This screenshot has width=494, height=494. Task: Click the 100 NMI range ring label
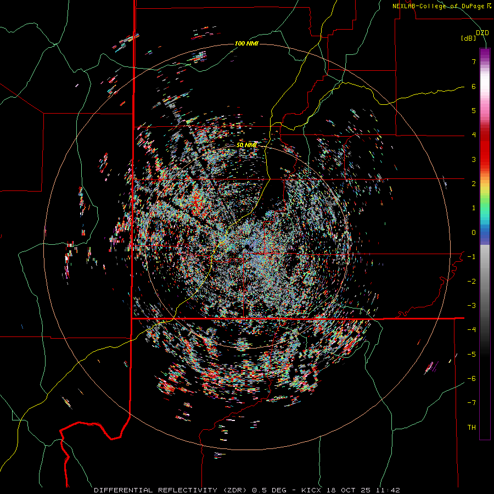(246, 43)
